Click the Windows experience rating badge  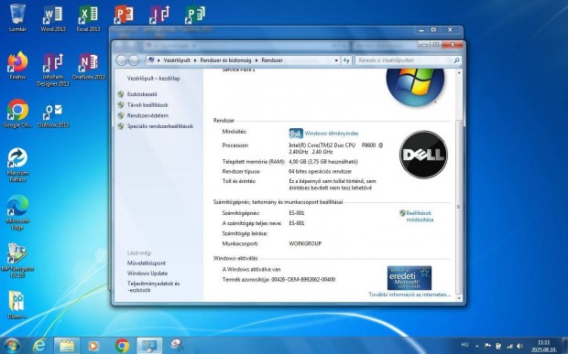tap(296, 133)
